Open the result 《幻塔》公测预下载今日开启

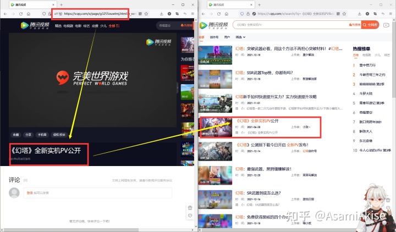coord(272,145)
